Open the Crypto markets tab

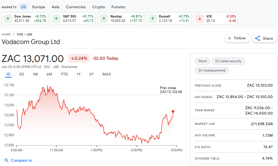(x=98, y=7)
